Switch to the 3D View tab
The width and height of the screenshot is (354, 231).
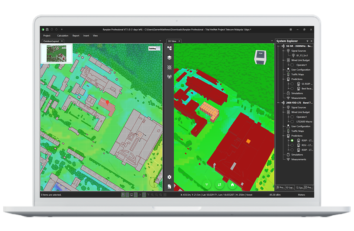172,41
